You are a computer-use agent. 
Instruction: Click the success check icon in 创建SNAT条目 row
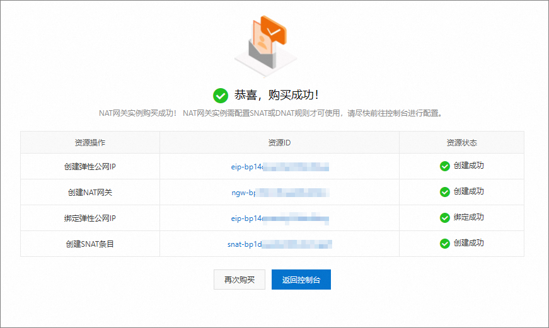[444, 244]
